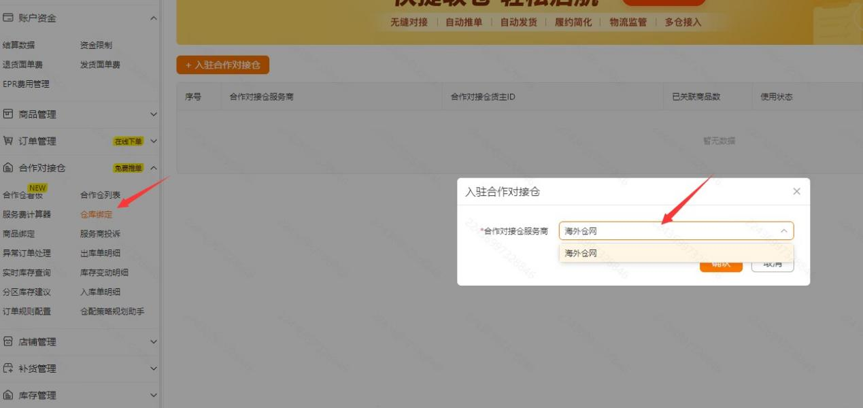The height and width of the screenshot is (408, 863).
Task: Go to 退货面单费 menu item
Action: [23, 65]
